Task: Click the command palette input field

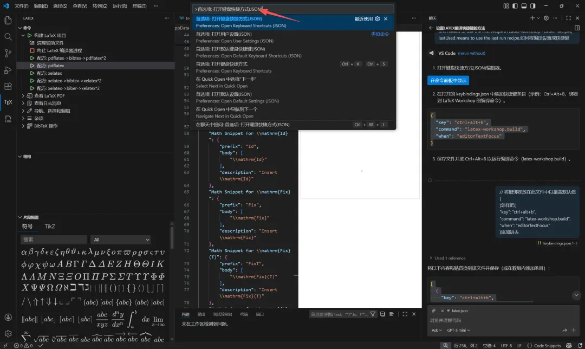Action: [x=293, y=9]
